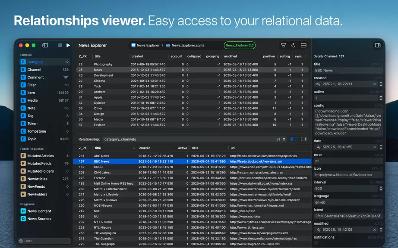
Task: Open NewArticles fetch request
Action: pyautogui.click(x=44, y=179)
